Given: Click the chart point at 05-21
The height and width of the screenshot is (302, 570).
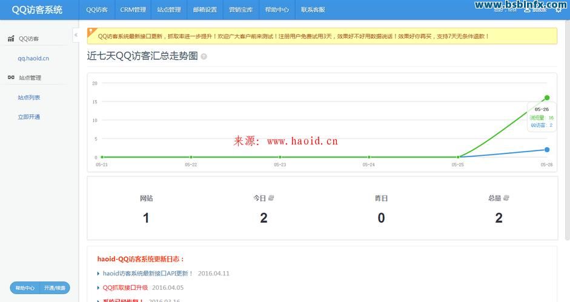Looking at the screenshot, I should click(102, 157).
